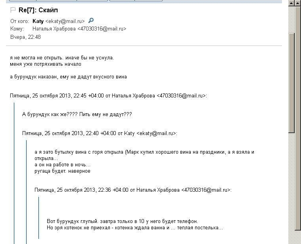Click the email subject Re[7]: Скайп
301x244 pixels.
tap(38, 10)
